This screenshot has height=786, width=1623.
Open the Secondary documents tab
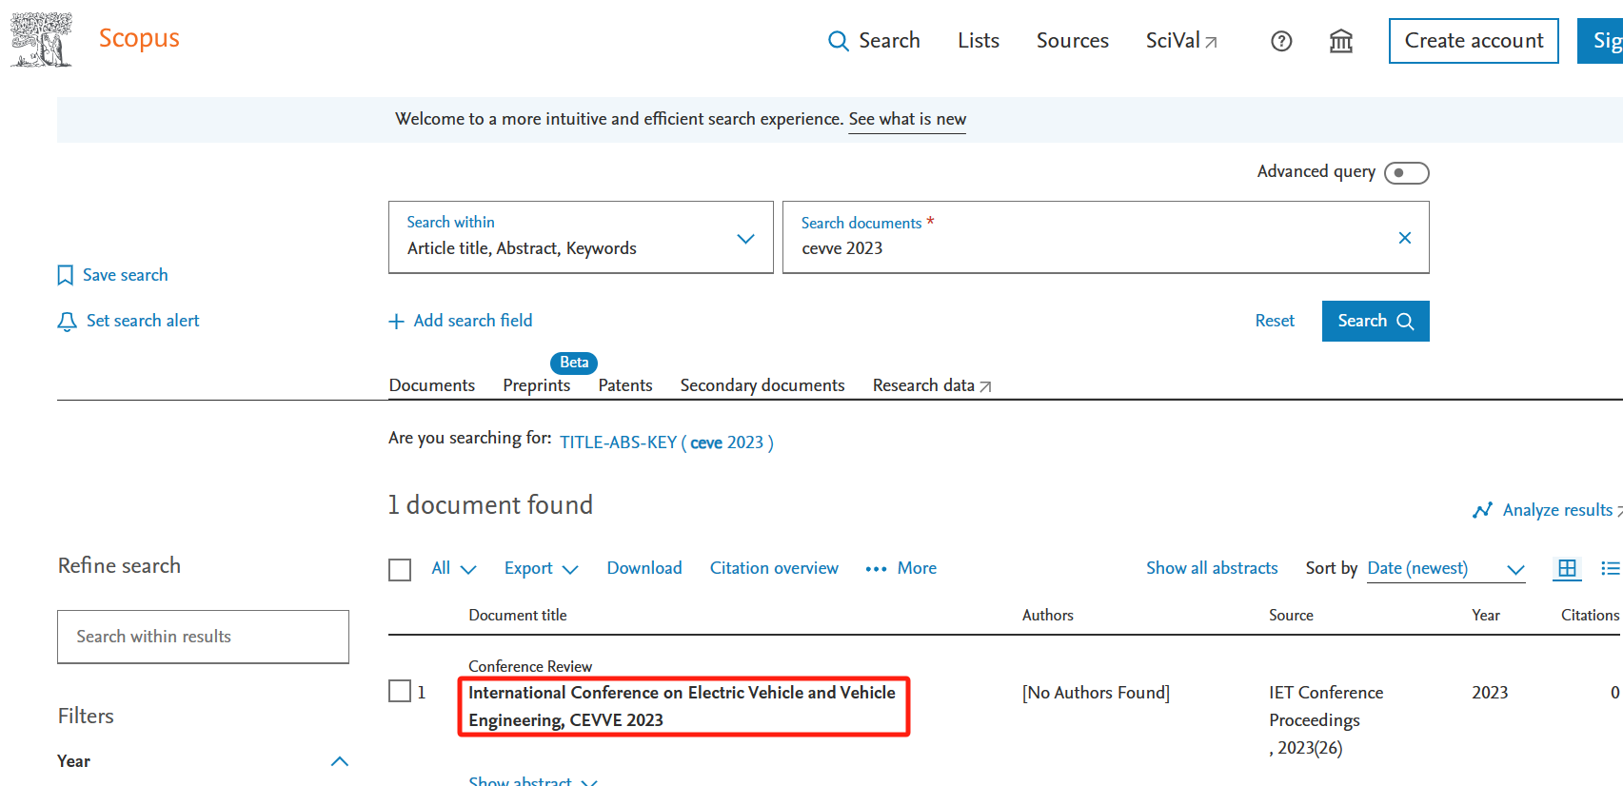click(x=762, y=385)
